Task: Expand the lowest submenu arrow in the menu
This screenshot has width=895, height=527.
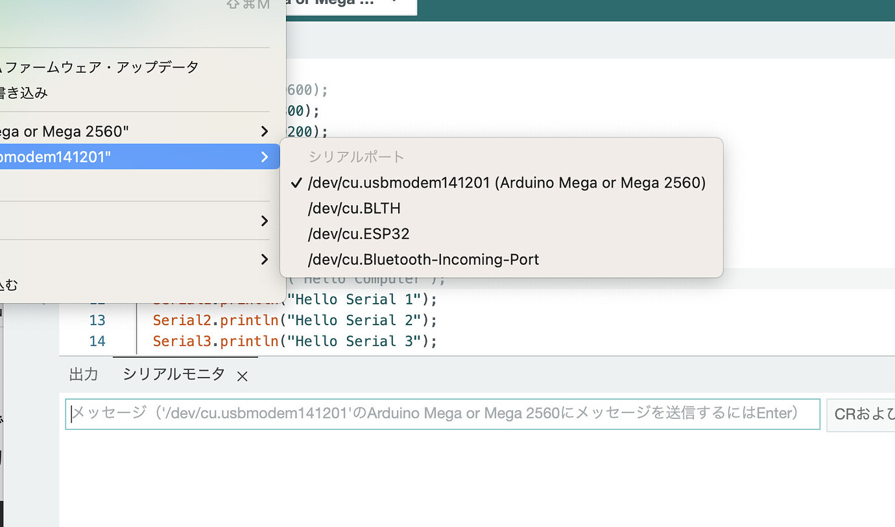Action: [264, 259]
